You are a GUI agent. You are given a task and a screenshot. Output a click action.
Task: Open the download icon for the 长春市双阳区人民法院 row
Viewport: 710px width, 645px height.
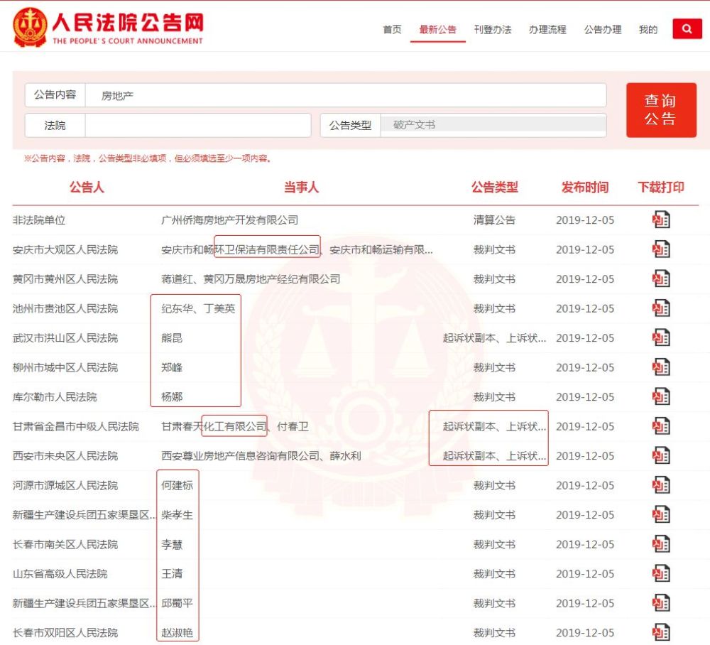tap(661, 632)
